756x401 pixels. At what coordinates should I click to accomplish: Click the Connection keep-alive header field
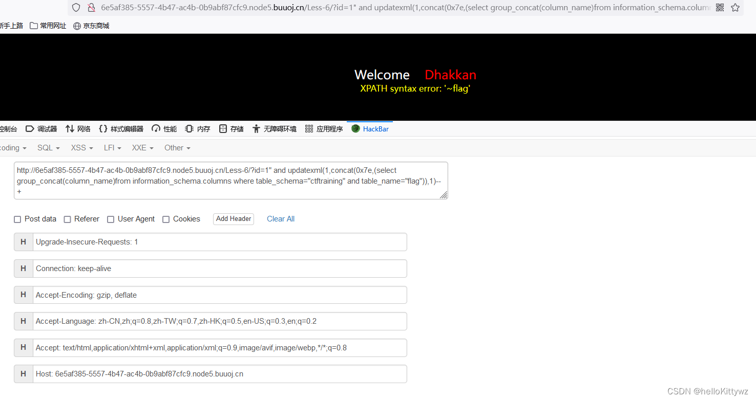220,269
